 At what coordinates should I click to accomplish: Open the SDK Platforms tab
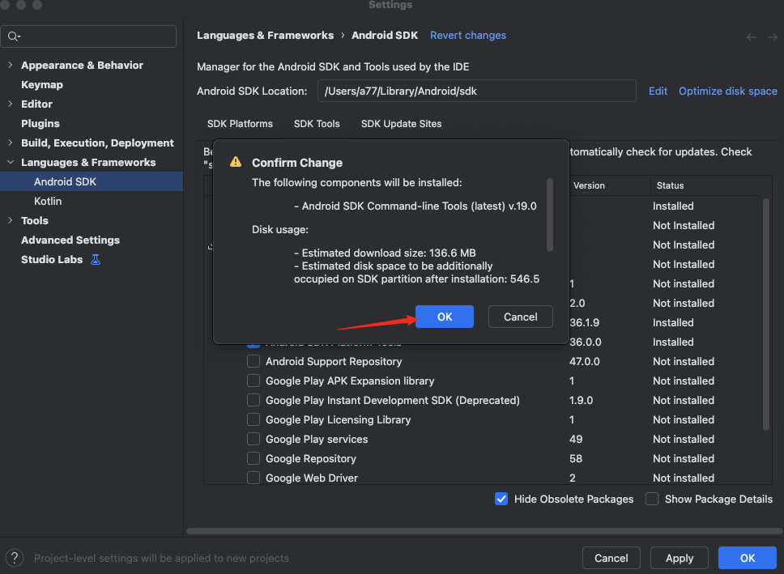tap(240, 124)
